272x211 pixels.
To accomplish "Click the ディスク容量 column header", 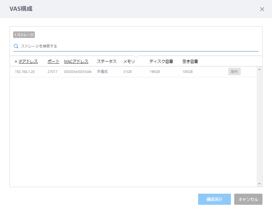I will click(161, 62).
